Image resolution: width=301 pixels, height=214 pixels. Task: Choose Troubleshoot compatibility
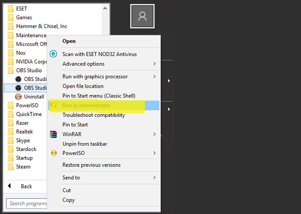click(94, 115)
